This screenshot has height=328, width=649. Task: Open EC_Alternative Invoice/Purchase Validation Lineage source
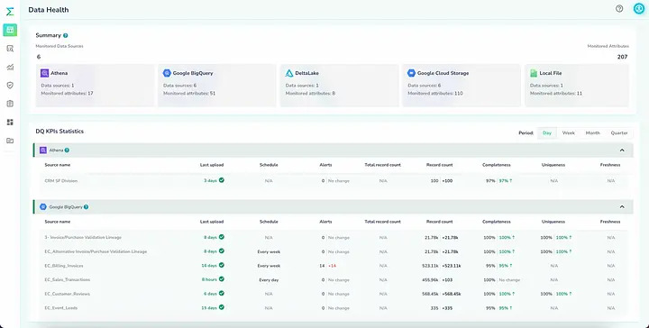pyautogui.click(x=96, y=251)
